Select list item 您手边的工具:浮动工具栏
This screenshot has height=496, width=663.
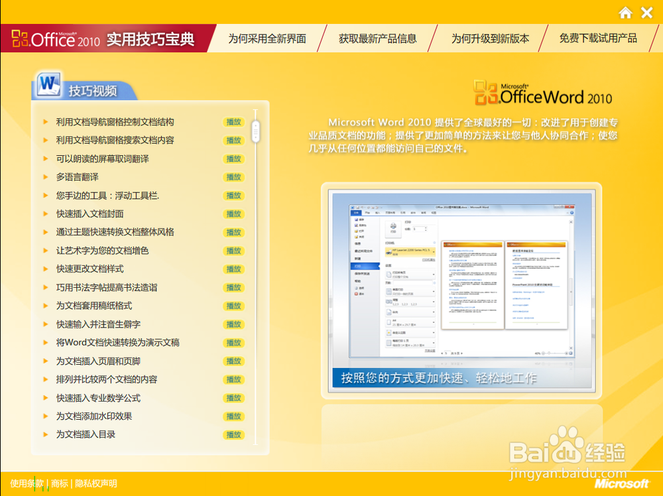click(107, 196)
